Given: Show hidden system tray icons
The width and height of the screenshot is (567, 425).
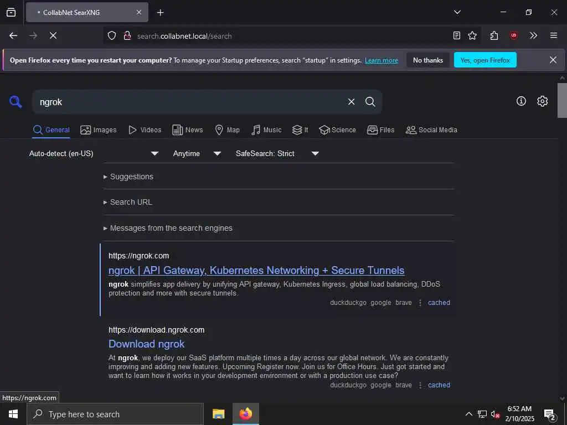Looking at the screenshot, I should coord(468,414).
